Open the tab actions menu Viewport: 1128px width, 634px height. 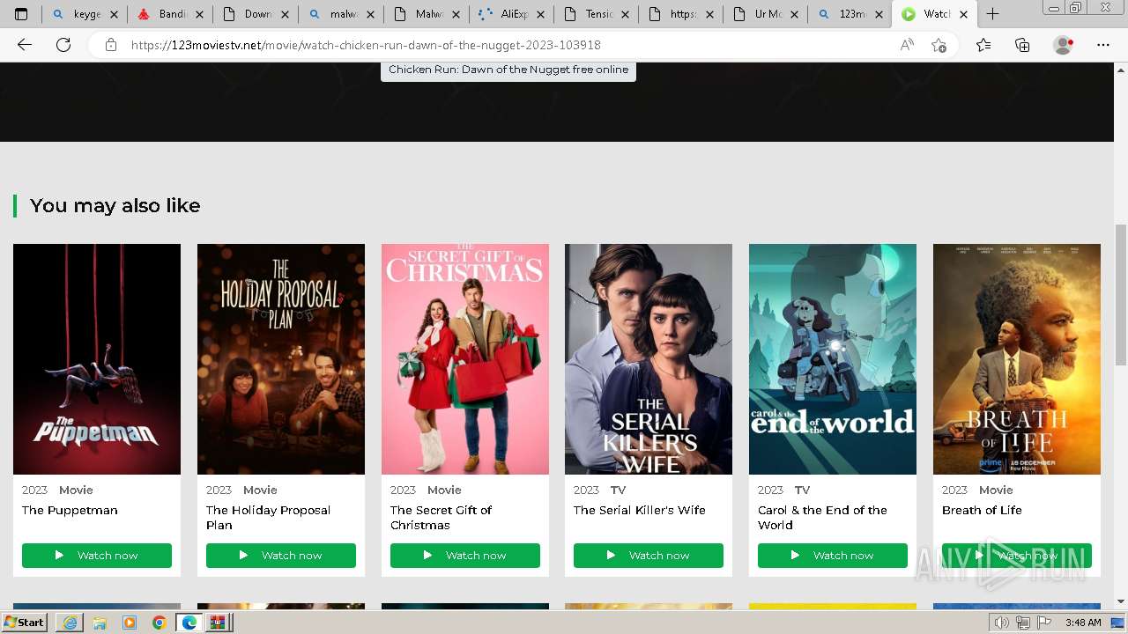click(x=21, y=14)
